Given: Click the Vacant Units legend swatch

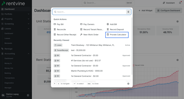Looking at the screenshot, I should tap(133, 65).
